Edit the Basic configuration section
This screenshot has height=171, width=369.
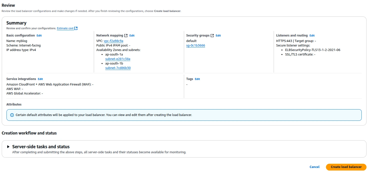[39, 36]
